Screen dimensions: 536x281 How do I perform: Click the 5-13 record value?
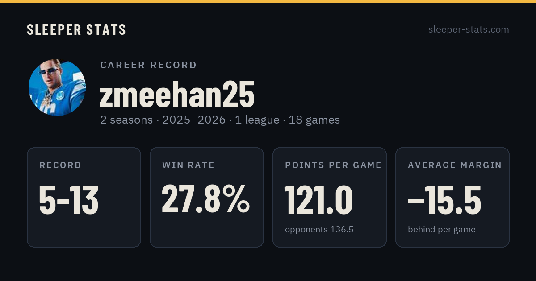[69, 200]
